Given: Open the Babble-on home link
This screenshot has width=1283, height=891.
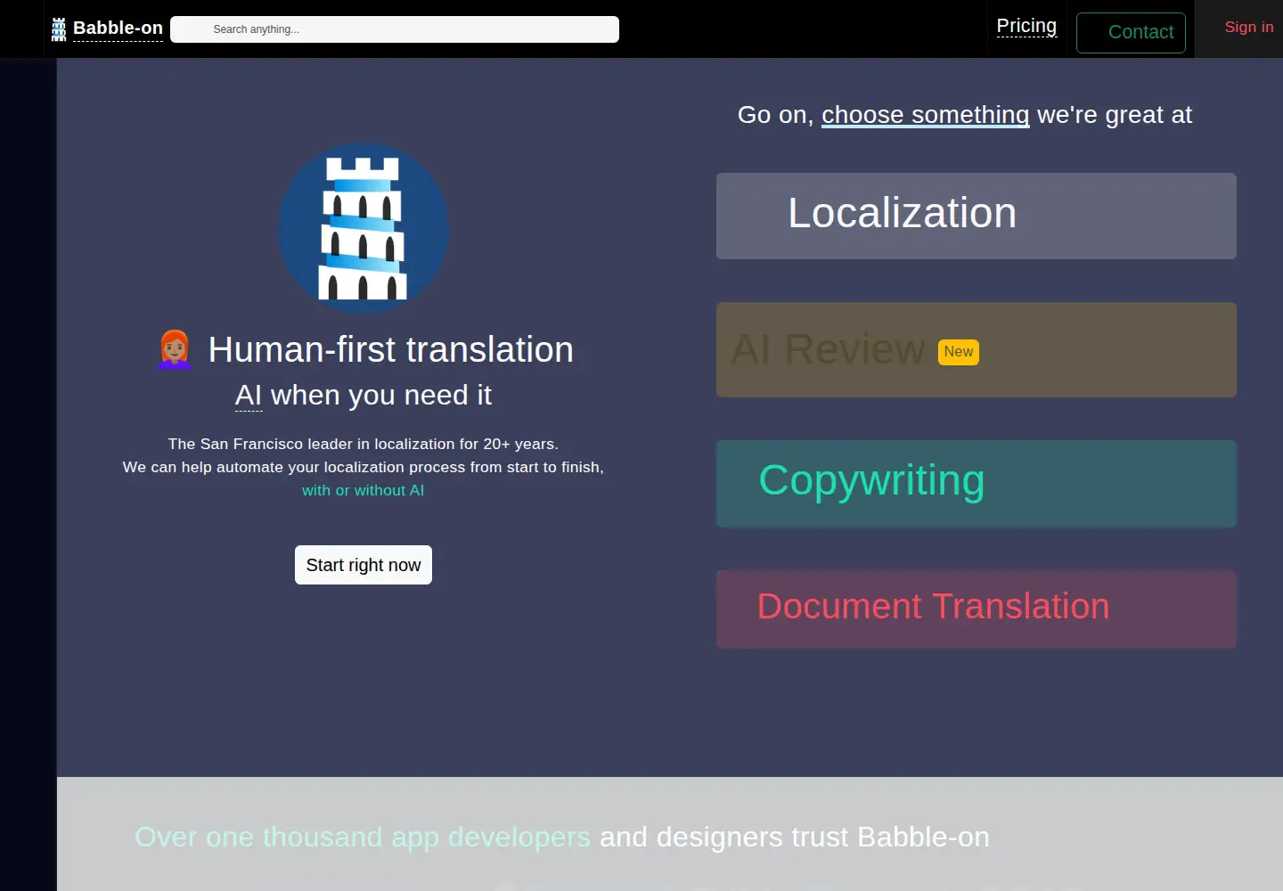Looking at the screenshot, I should [118, 29].
